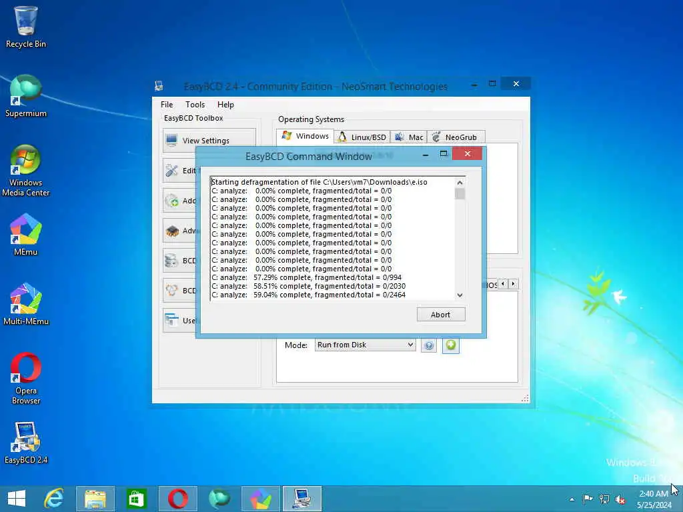Image resolution: width=683 pixels, height=512 pixels.
Task: Open Opera from the taskbar
Action: tap(177, 499)
